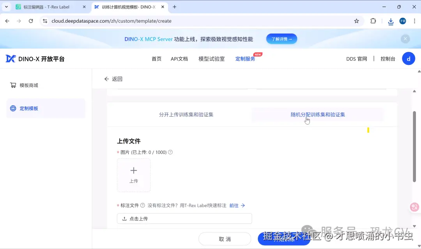421x249 pixels.
Task: Click the DINO-X platform logo
Action: [x=35, y=58]
